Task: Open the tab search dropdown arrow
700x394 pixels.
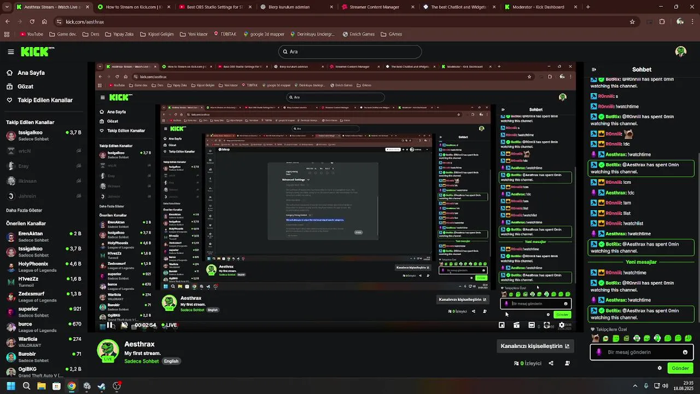Action: pyautogui.click(x=7, y=7)
